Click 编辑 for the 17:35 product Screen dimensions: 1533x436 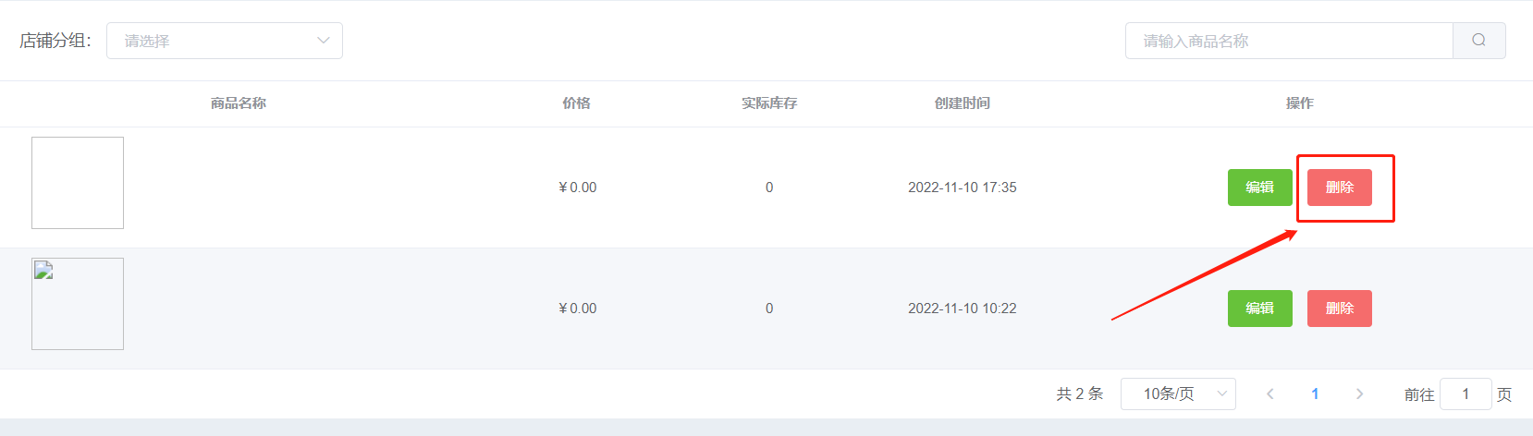point(1259,188)
